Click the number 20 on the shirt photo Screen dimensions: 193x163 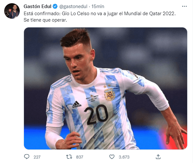pyautogui.click(x=96, y=115)
